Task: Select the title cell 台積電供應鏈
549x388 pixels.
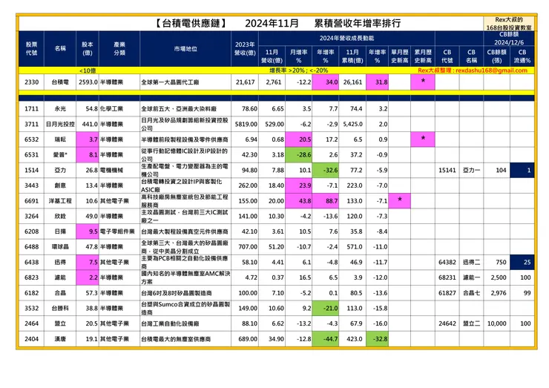Action: point(191,24)
